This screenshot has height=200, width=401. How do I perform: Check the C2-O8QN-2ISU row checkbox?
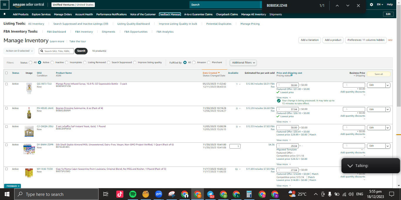click(x=6, y=126)
